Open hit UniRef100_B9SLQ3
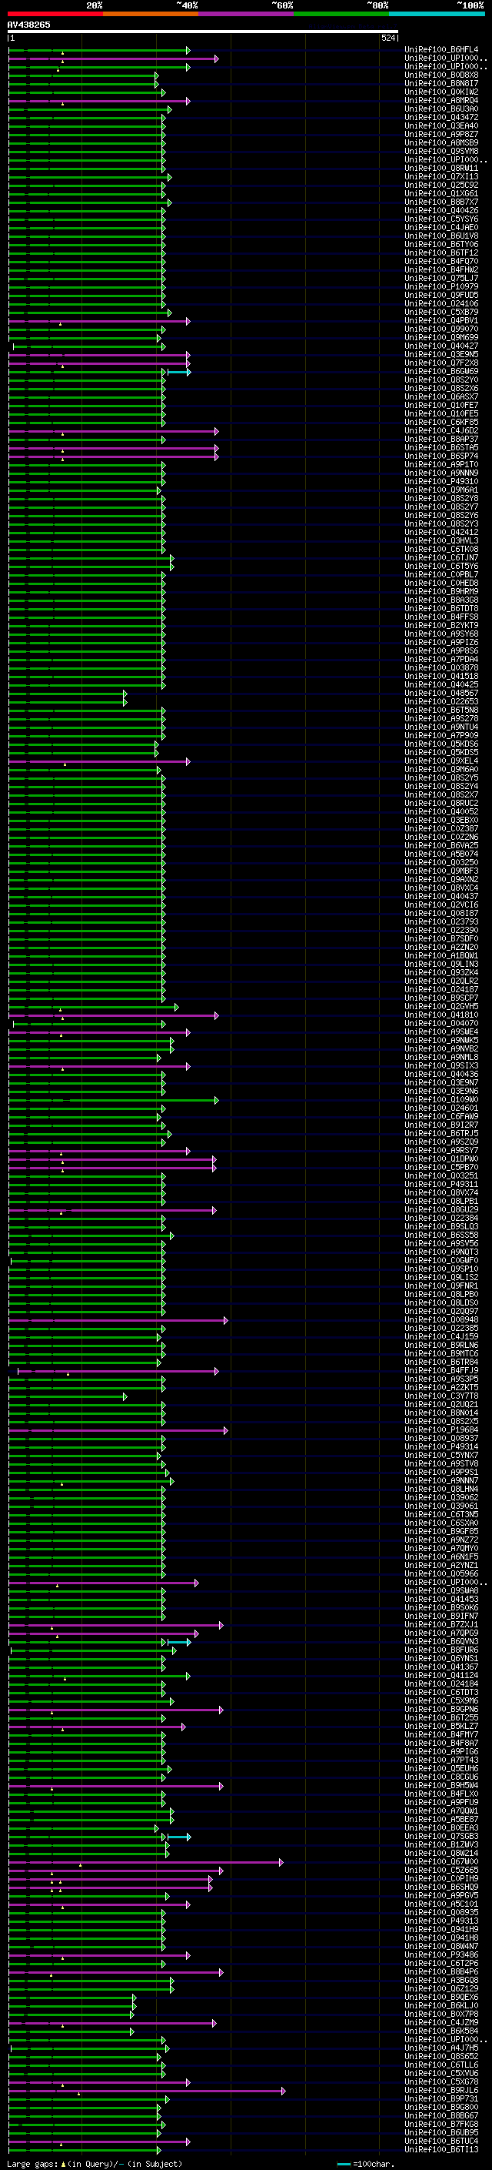Image resolution: width=492 pixels, height=2170 pixels. point(441,1225)
